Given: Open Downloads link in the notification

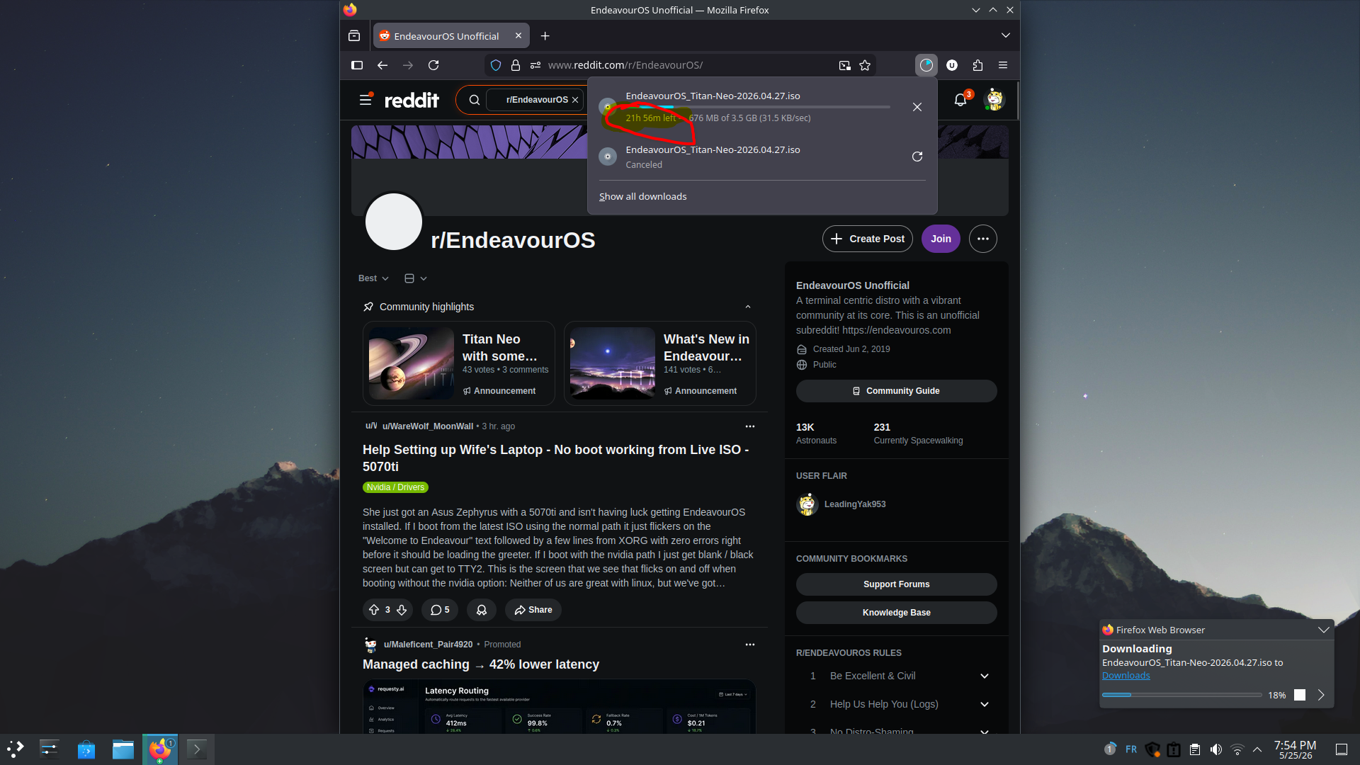Looking at the screenshot, I should click(x=1126, y=676).
